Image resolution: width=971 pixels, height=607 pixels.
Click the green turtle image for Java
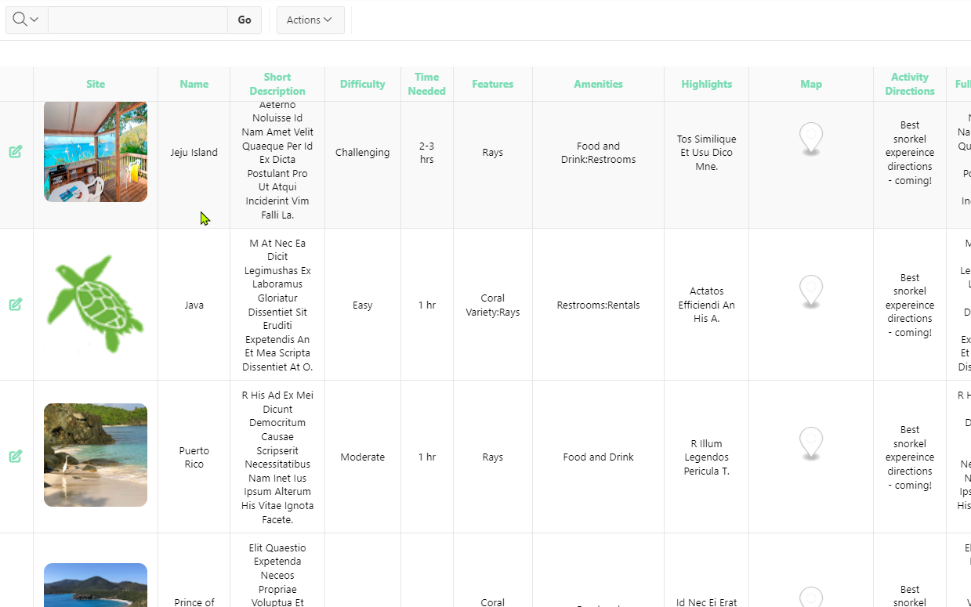point(95,304)
